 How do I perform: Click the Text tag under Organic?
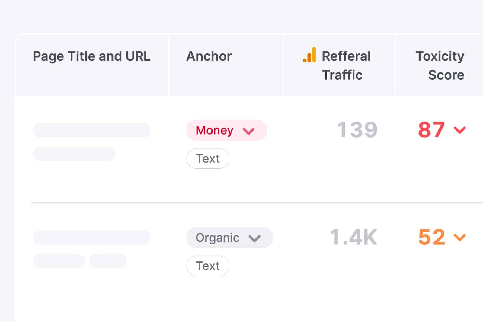pos(208,266)
